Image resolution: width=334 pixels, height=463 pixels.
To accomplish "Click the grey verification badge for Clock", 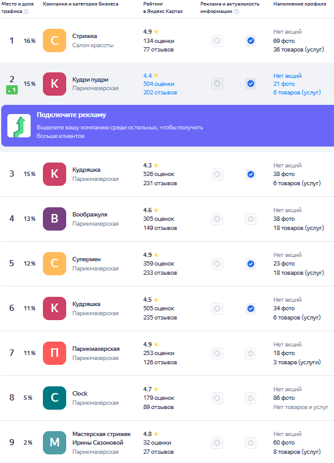I will [x=251, y=398].
